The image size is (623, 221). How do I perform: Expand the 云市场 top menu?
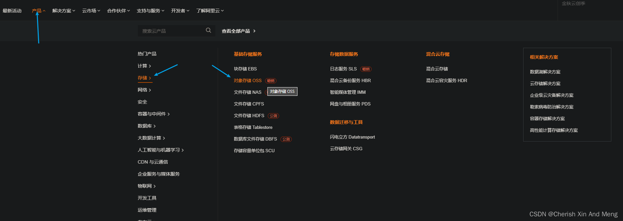pyautogui.click(x=91, y=11)
